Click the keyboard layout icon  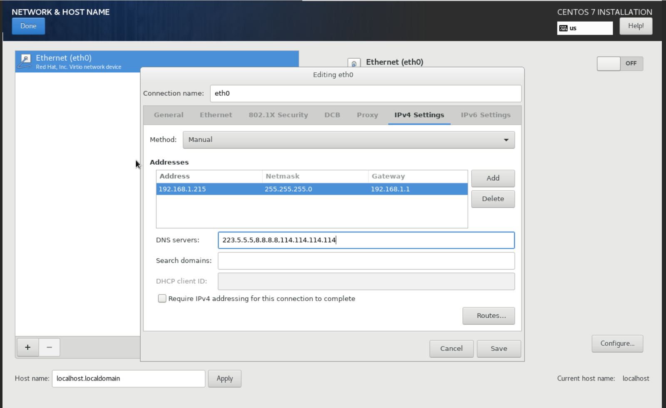(564, 28)
